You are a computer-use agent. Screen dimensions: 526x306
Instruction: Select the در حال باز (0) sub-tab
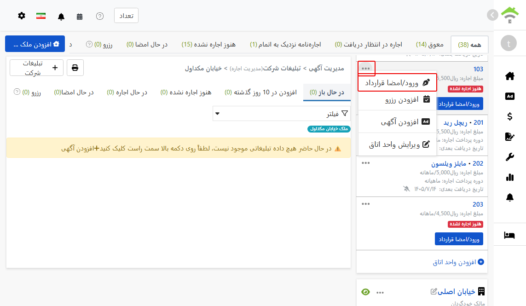[x=327, y=92]
